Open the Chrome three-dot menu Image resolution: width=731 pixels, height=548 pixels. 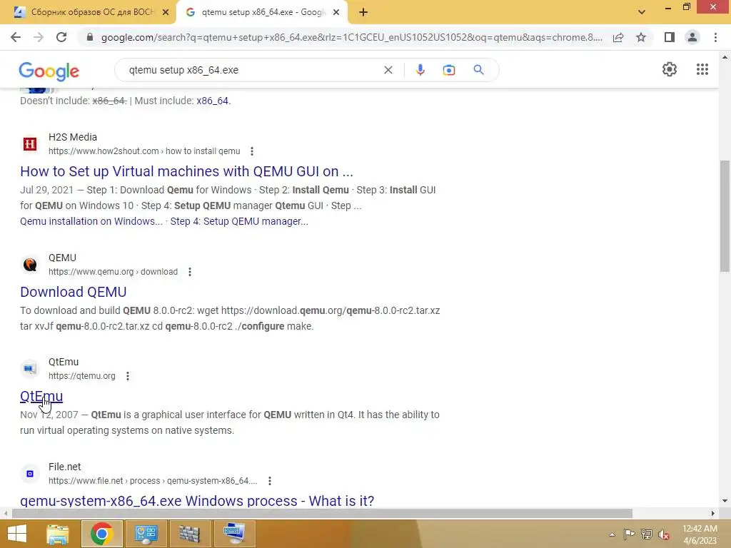coord(715,37)
